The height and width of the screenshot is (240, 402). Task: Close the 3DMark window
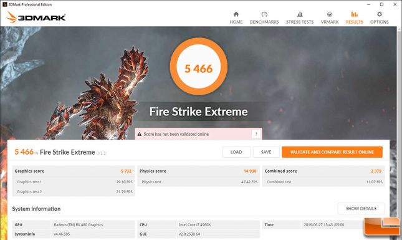[395, 4]
